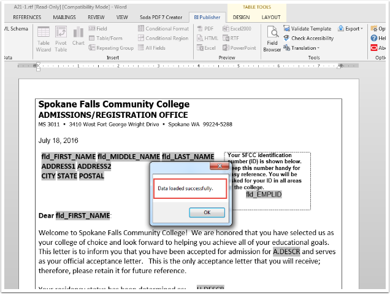The image size is (390, 294).
Task: Click the fld_EMPLID field
Action: coord(264,195)
